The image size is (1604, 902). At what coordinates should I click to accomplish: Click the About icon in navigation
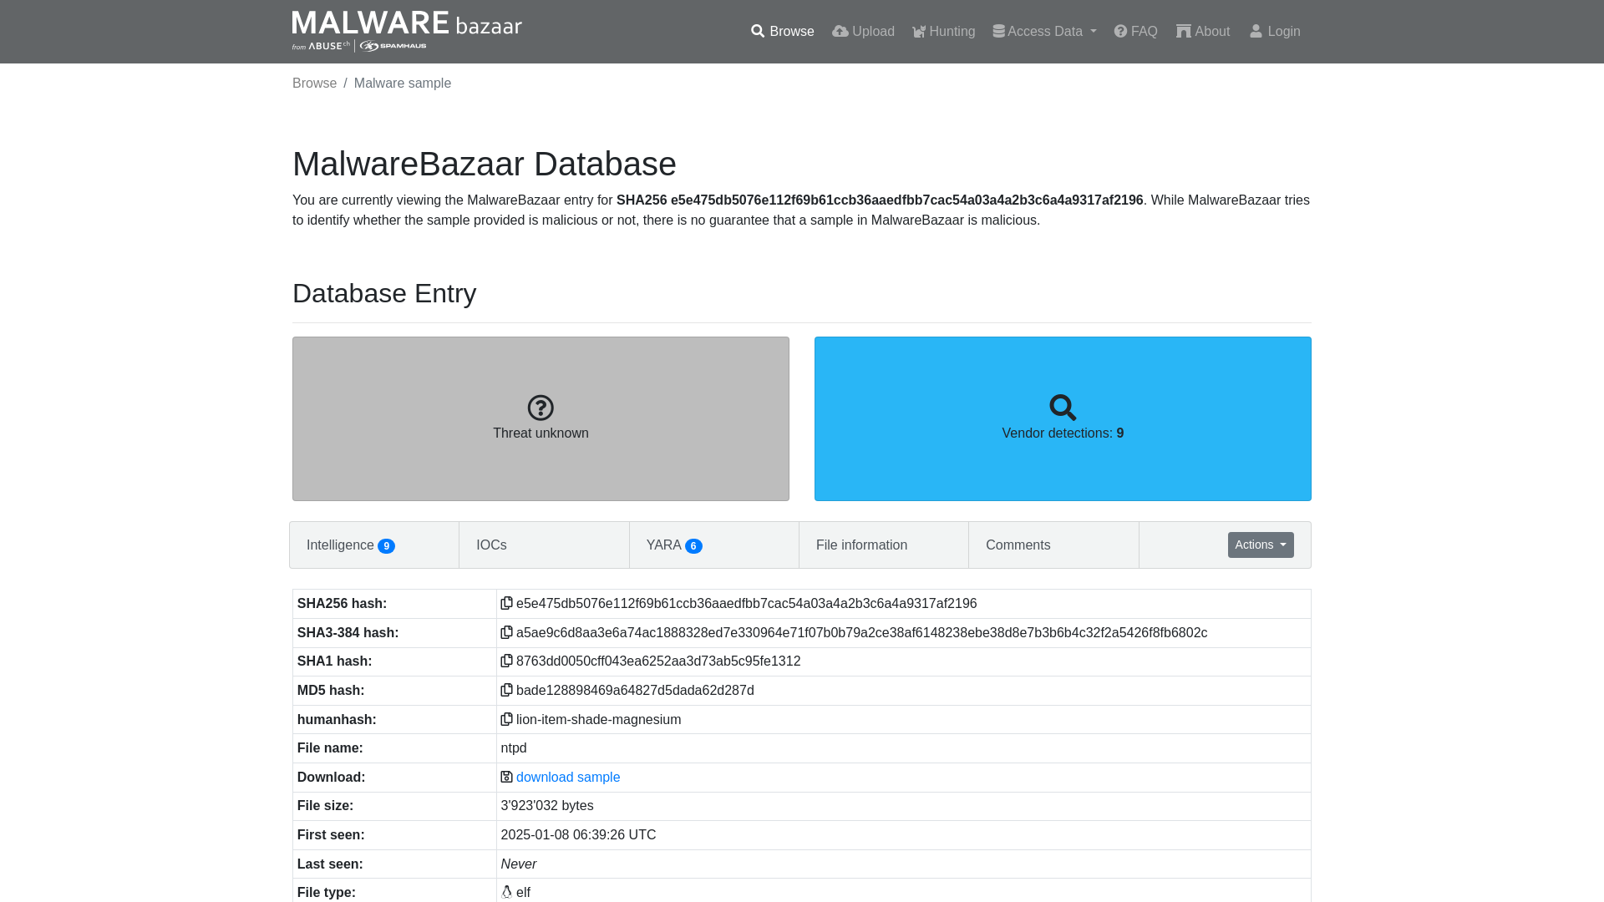tap(1183, 31)
